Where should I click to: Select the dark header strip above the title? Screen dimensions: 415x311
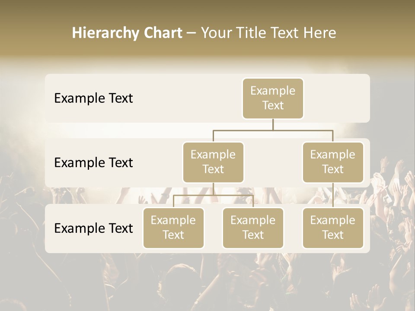click(207, 10)
